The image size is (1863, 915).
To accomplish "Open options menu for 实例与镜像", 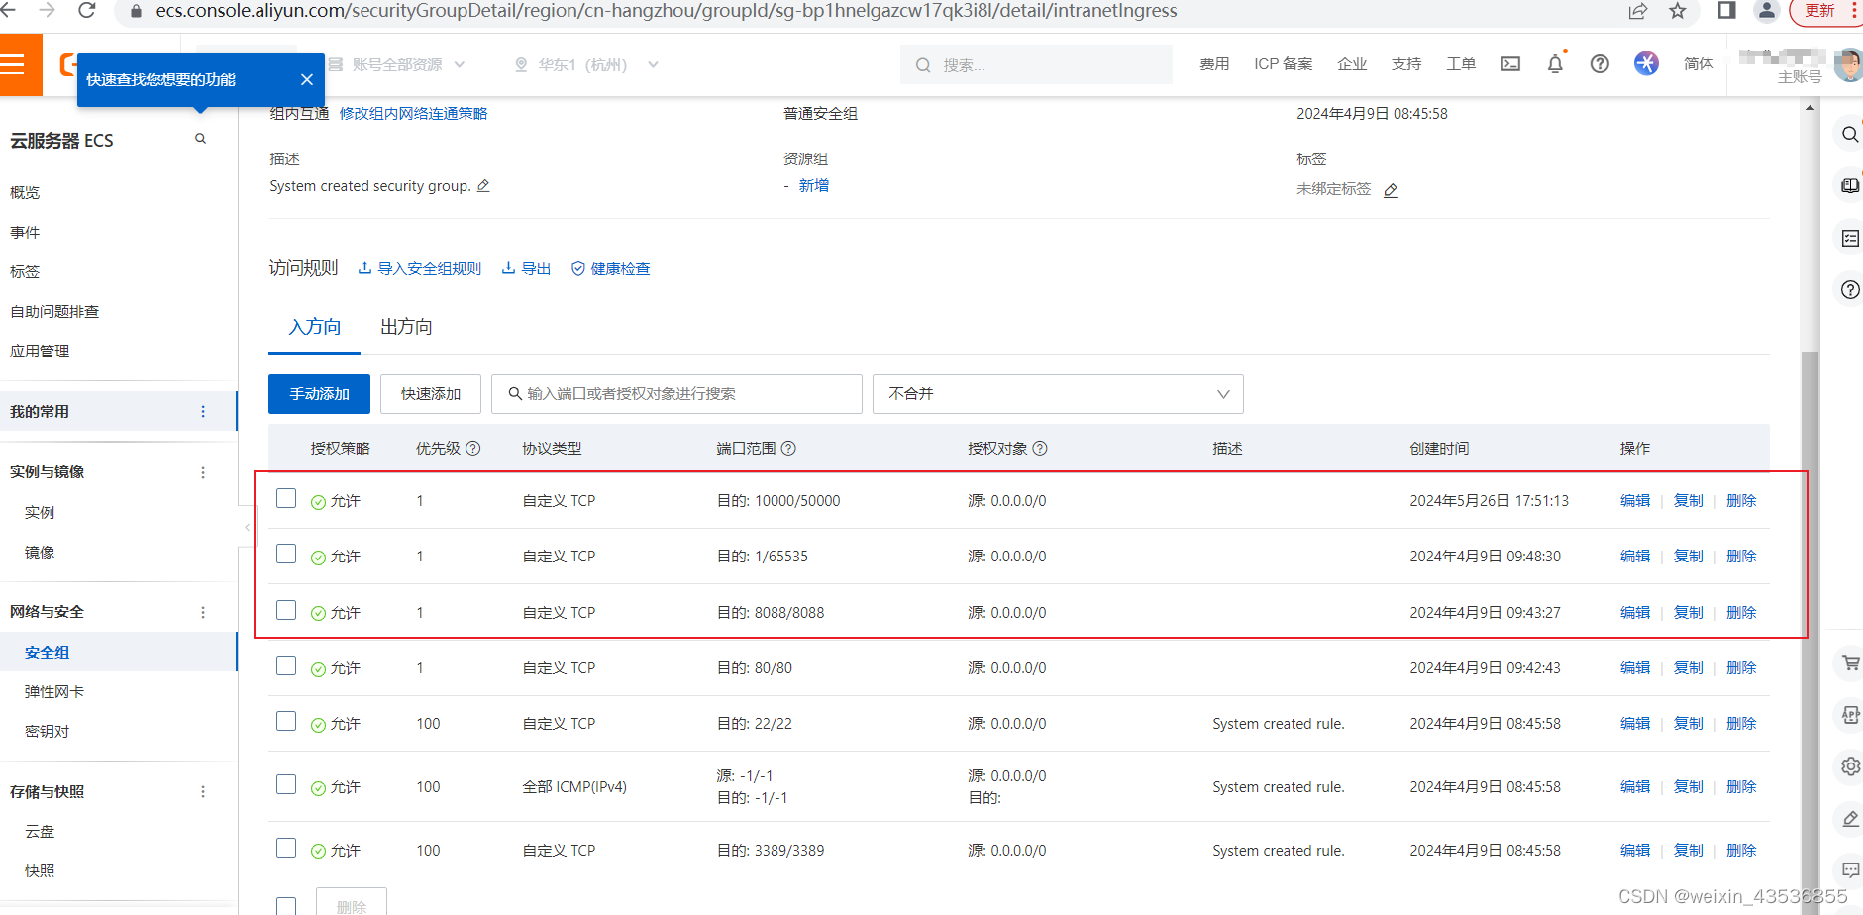I will [x=203, y=472].
